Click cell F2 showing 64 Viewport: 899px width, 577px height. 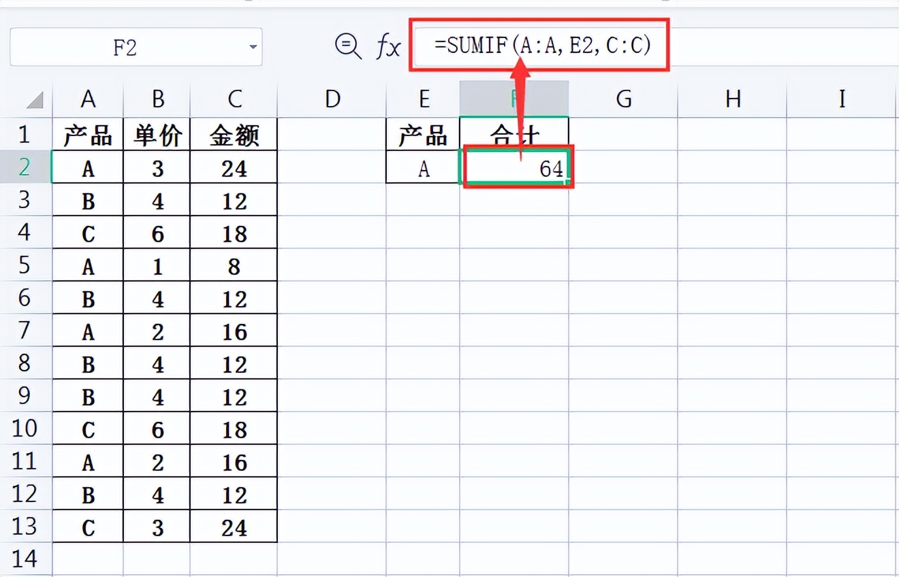(x=516, y=168)
